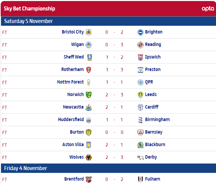Viewport: 216px width, 185px height.
Task: Open the Blackburn team page
Action: (155, 145)
